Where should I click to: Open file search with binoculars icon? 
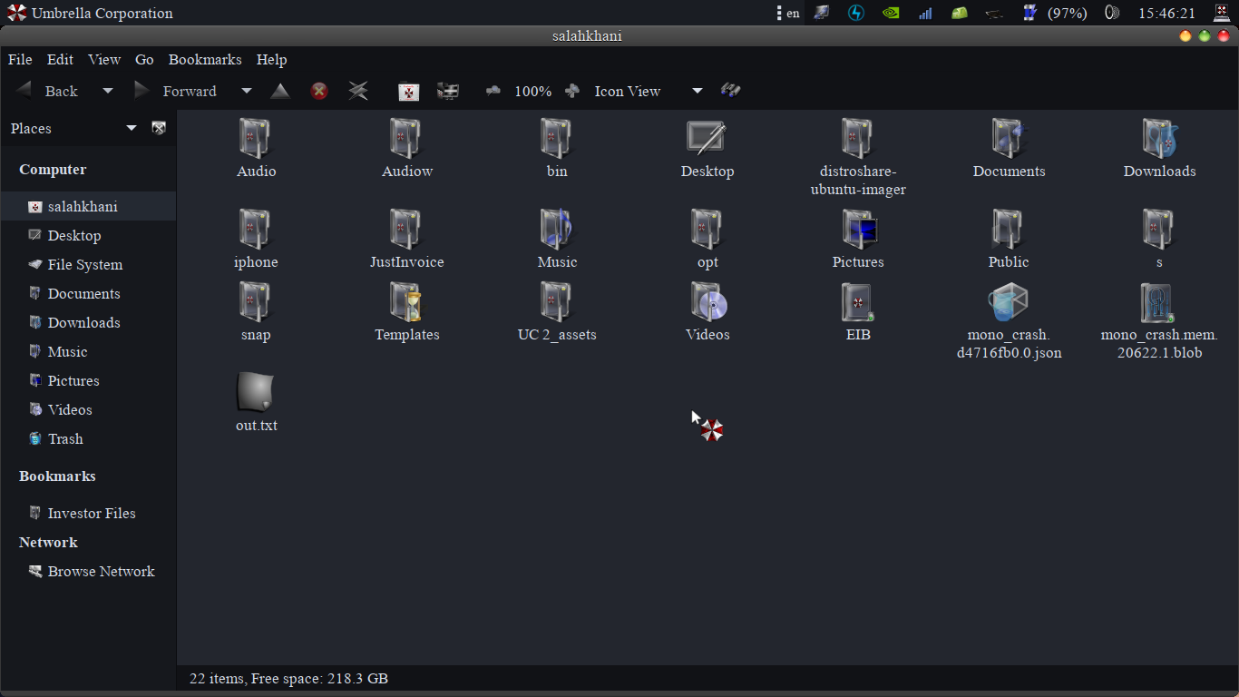pos(731,90)
